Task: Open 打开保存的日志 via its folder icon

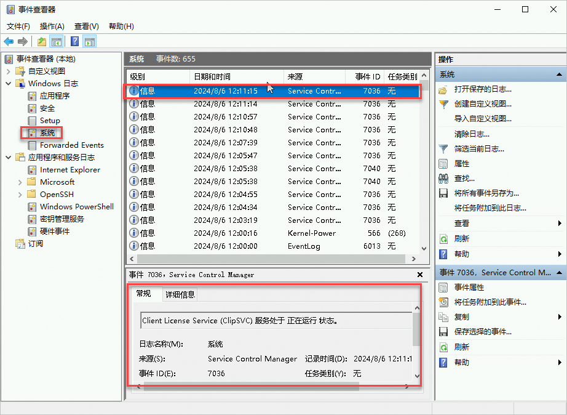Action: point(444,89)
